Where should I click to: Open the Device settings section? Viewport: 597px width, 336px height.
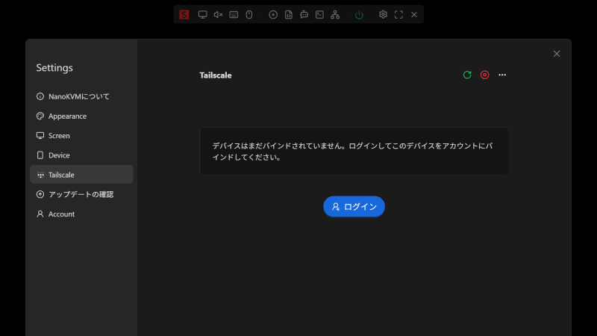coord(81,155)
